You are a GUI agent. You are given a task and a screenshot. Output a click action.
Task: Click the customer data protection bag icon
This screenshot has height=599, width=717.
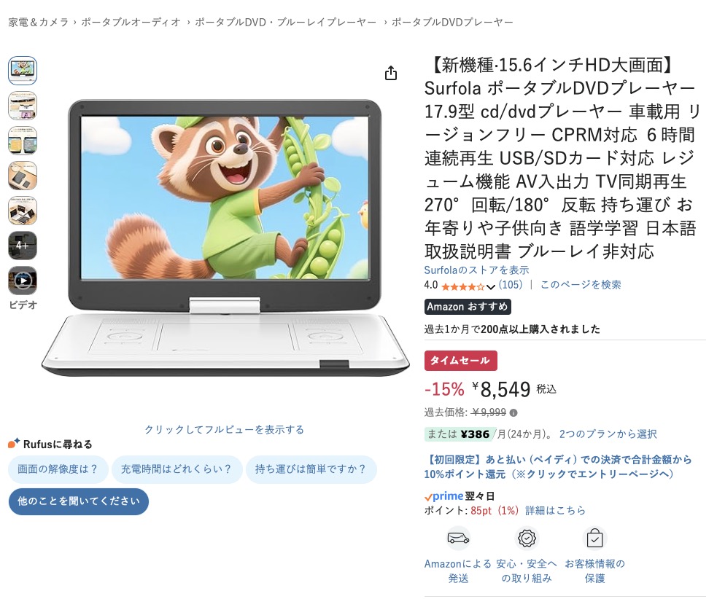595,539
